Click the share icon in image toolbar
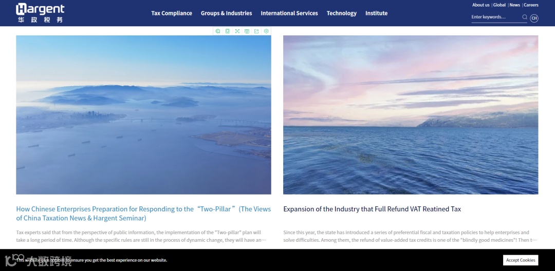This screenshot has height=271, width=555. pos(256,31)
